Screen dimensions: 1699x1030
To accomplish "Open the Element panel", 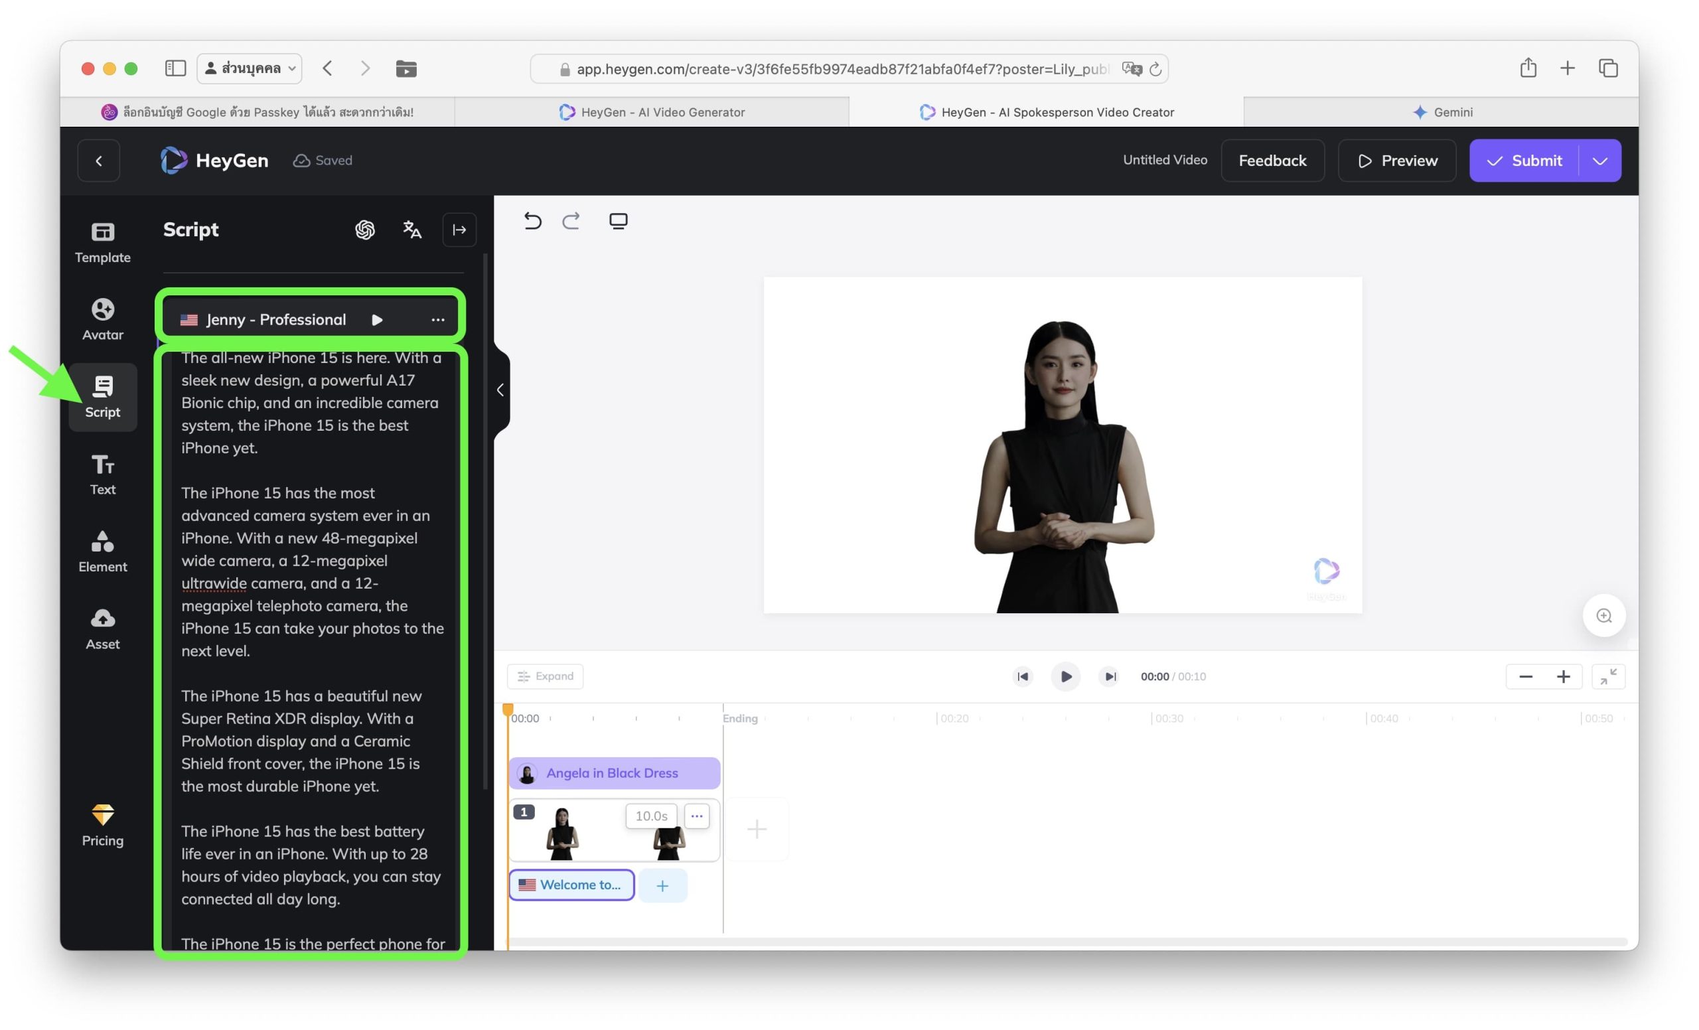I will coord(102,551).
